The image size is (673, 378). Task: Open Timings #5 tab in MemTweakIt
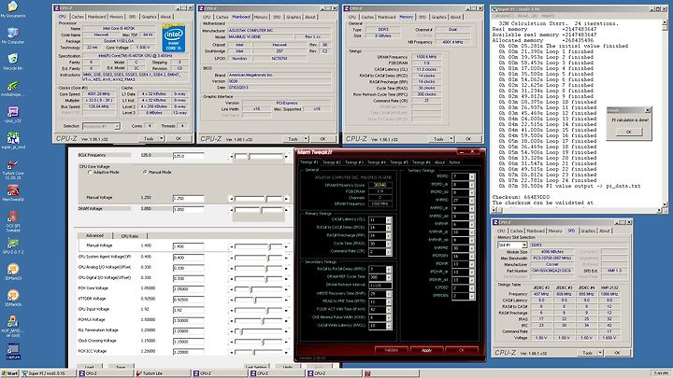point(399,162)
